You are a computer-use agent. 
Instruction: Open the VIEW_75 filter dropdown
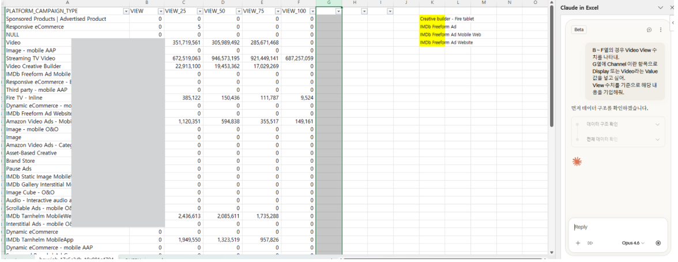point(278,12)
